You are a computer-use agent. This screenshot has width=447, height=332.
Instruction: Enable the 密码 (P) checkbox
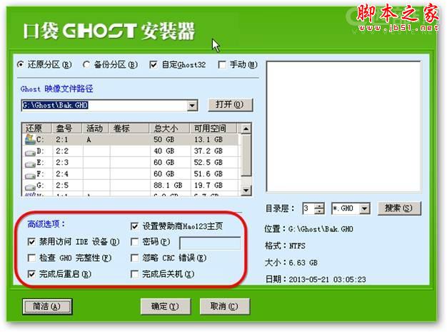point(134,242)
